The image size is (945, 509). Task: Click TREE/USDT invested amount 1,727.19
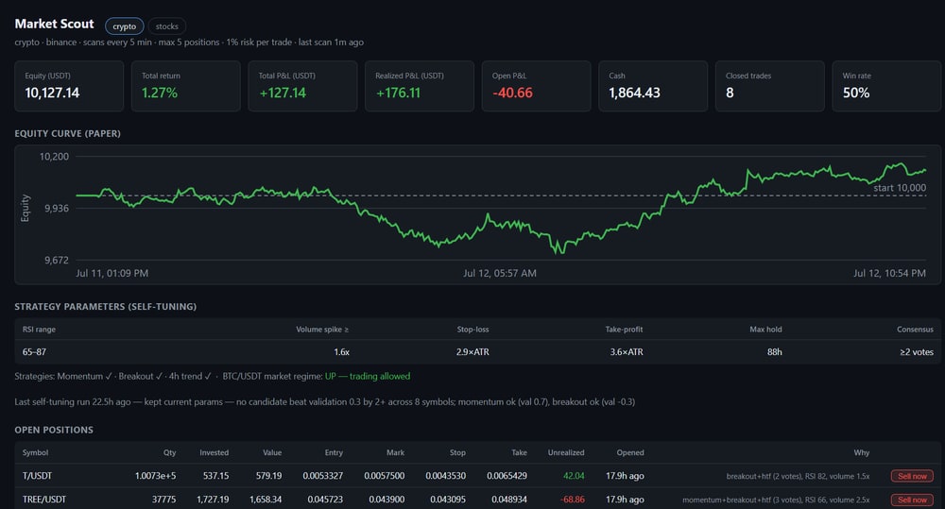213,500
